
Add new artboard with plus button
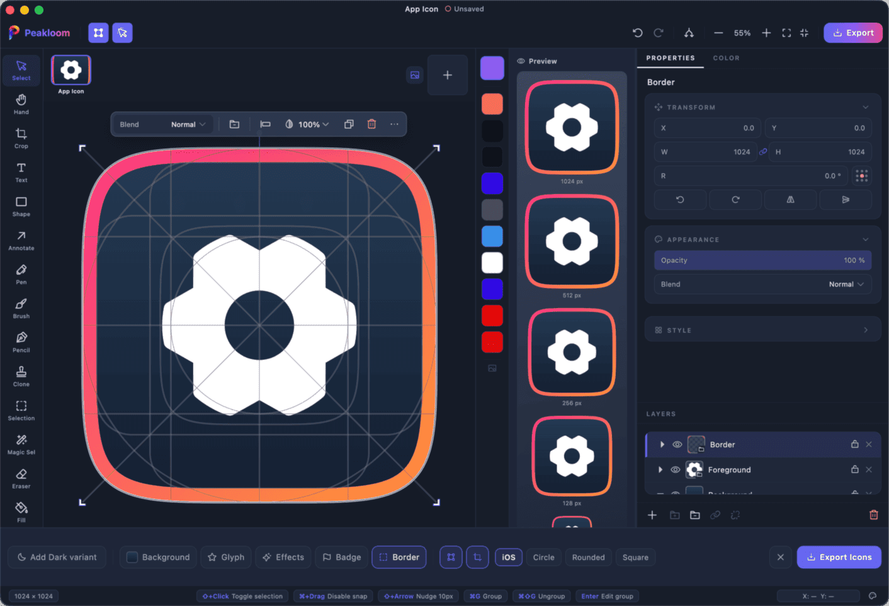(448, 75)
